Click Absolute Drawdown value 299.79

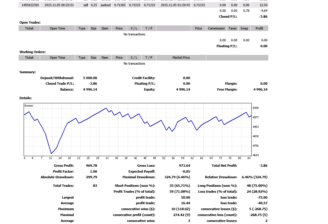tap(91, 177)
